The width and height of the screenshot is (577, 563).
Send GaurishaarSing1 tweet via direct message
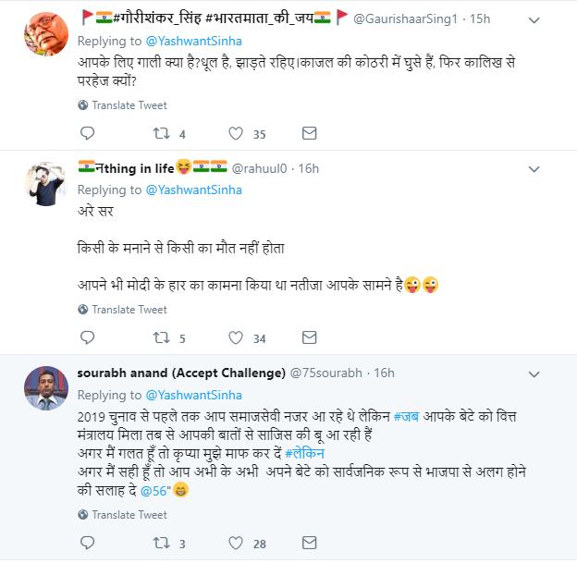(309, 134)
